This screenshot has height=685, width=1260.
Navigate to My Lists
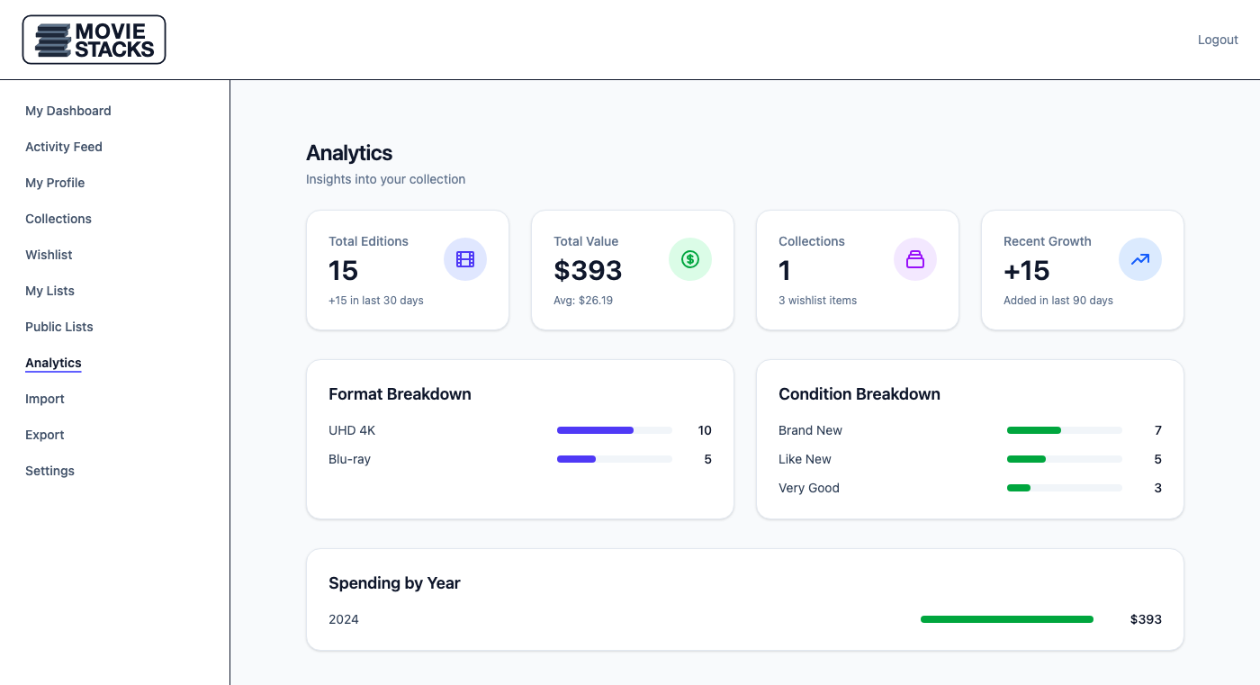coord(49,291)
